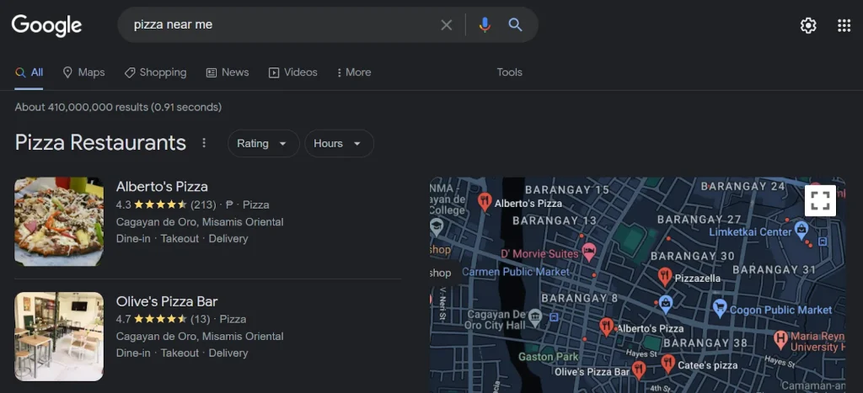The image size is (863, 393).
Task: Switch to the Videos tab
Action: click(292, 72)
